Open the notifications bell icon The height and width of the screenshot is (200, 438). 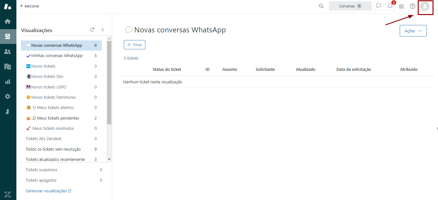(390, 6)
